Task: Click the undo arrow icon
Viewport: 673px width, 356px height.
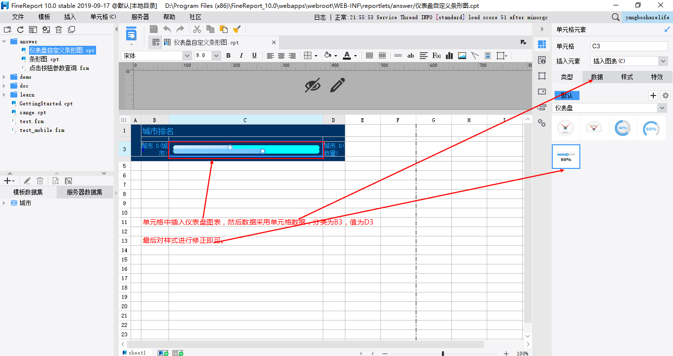Action: click(x=168, y=29)
